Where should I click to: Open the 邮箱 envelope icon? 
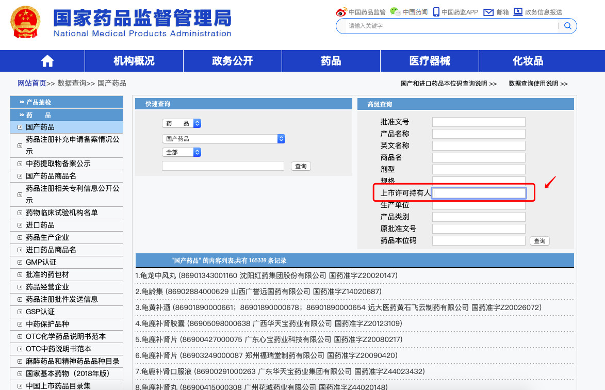click(x=488, y=12)
